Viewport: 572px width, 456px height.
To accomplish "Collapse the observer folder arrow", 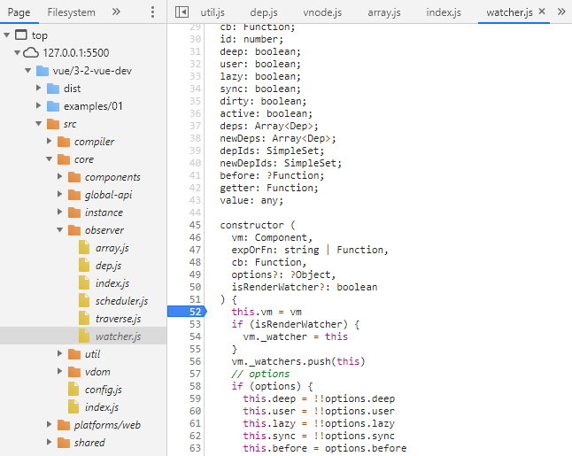I will click(59, 230).
